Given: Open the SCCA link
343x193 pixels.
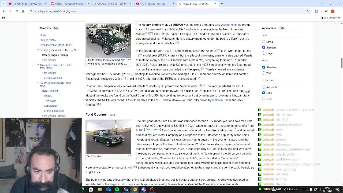Looking at the screenshot, I should point(167,100).
